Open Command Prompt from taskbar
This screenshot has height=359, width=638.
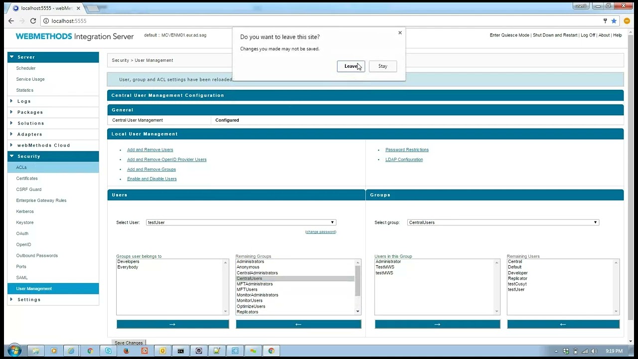click(x=180, y=351)
